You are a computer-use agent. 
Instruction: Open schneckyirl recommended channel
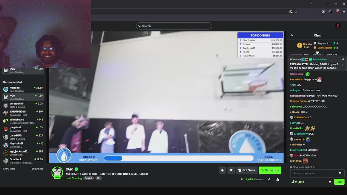click(x=23, y=105)
